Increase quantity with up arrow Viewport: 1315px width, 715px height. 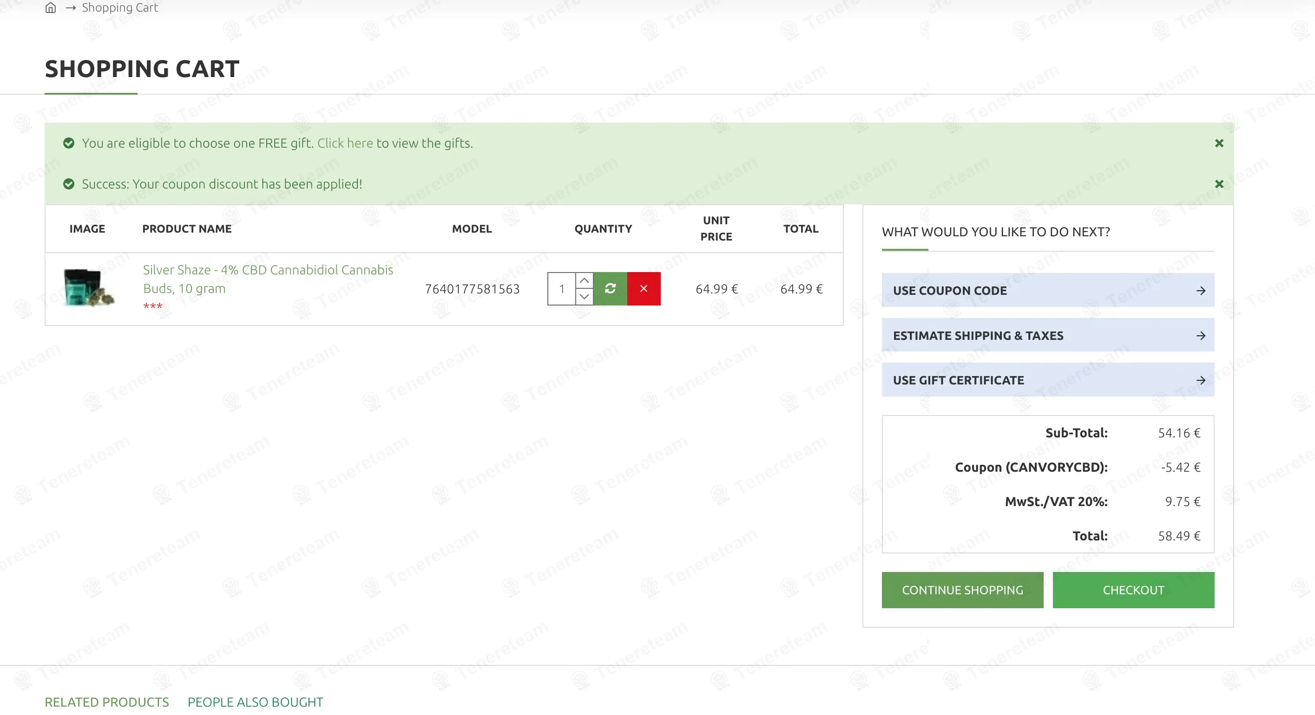(585, 280)
